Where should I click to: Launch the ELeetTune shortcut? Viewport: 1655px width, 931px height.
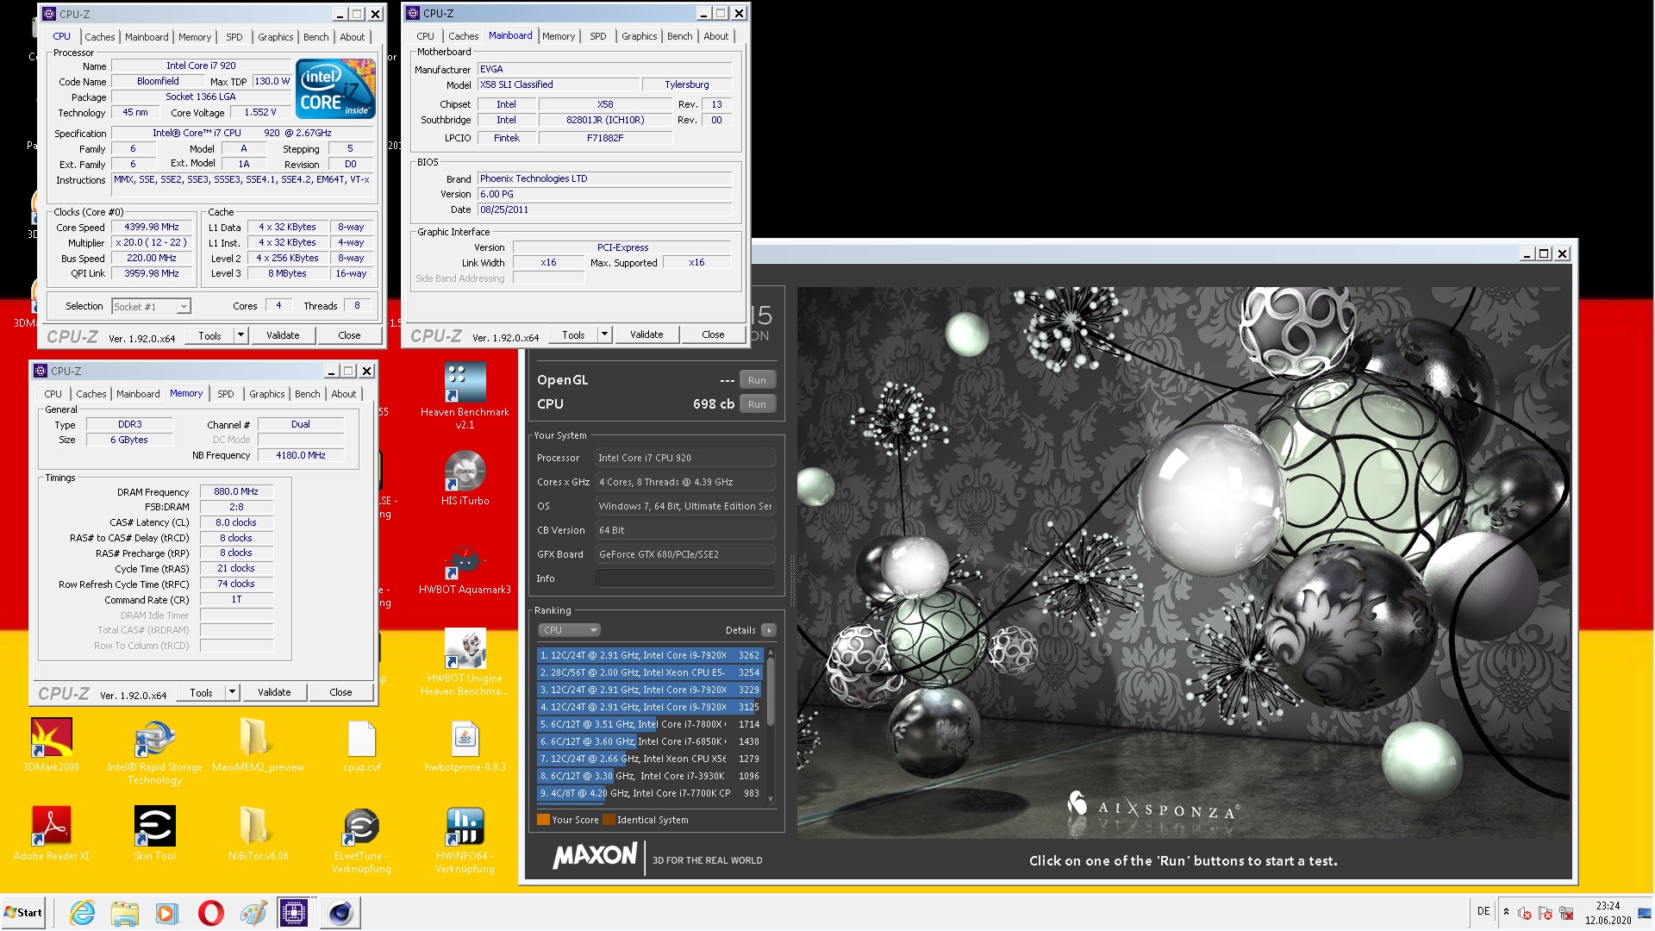click(361, 840)
